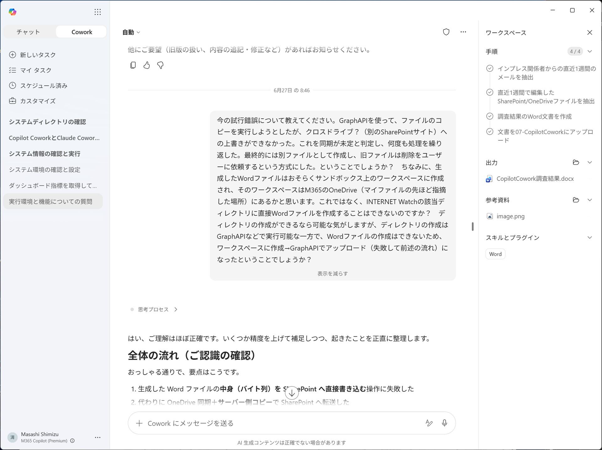
Task: Click the image.png file icon
Action: point(489,216)
